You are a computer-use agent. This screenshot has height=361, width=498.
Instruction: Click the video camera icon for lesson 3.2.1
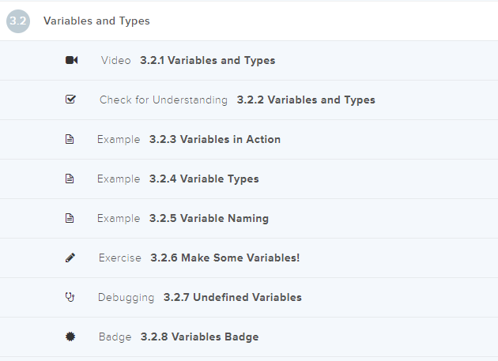[x=71, y=60]
